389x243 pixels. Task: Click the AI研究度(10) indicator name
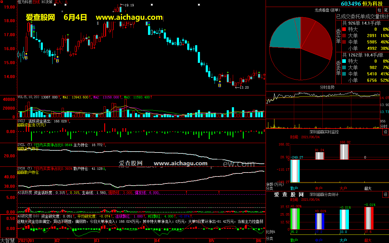click(28, 216)
